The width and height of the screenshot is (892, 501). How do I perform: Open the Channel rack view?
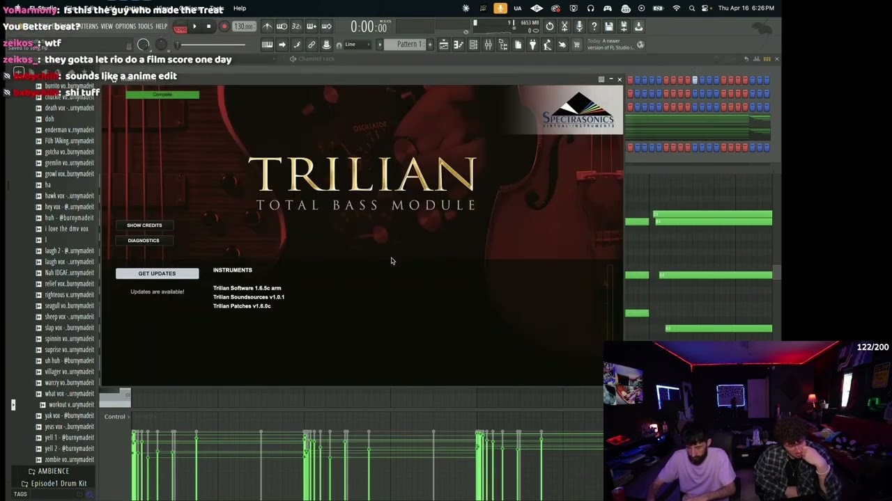point(473,45)
